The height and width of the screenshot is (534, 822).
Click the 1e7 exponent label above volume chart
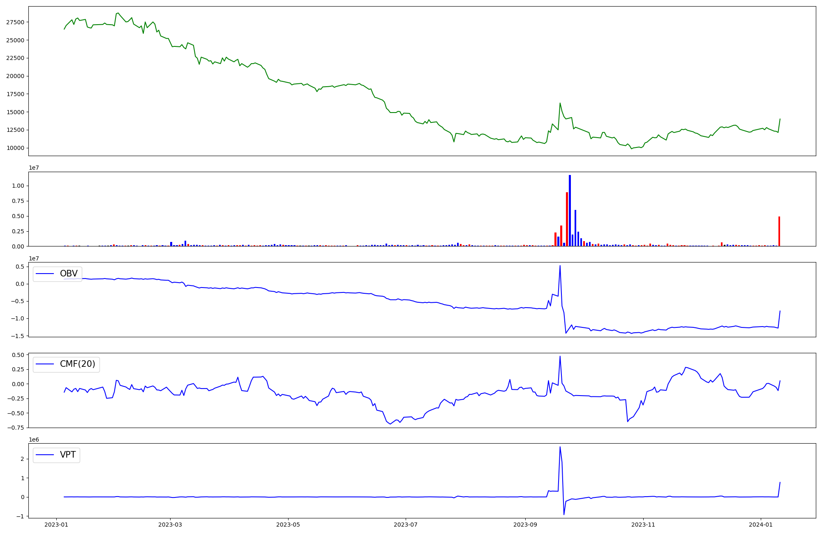click(34, 168)
